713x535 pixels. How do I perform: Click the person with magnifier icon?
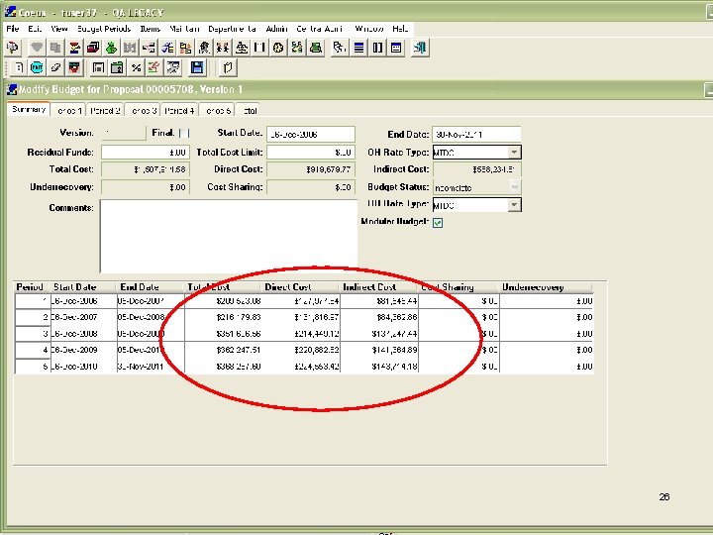(204, 48)
